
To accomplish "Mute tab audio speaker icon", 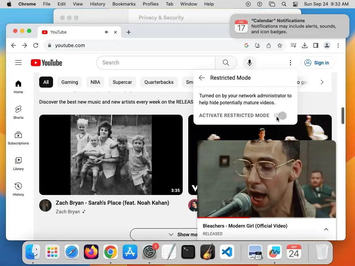I will (107, 32).
